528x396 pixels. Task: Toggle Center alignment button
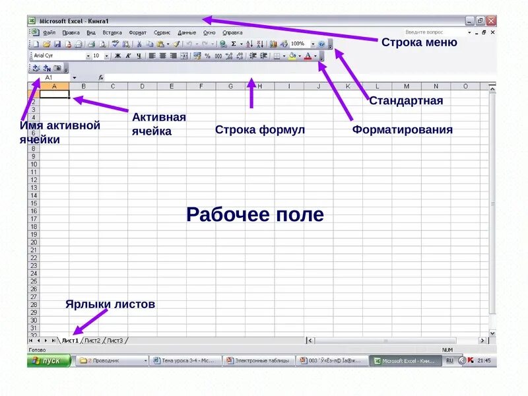tap(162, 56)
